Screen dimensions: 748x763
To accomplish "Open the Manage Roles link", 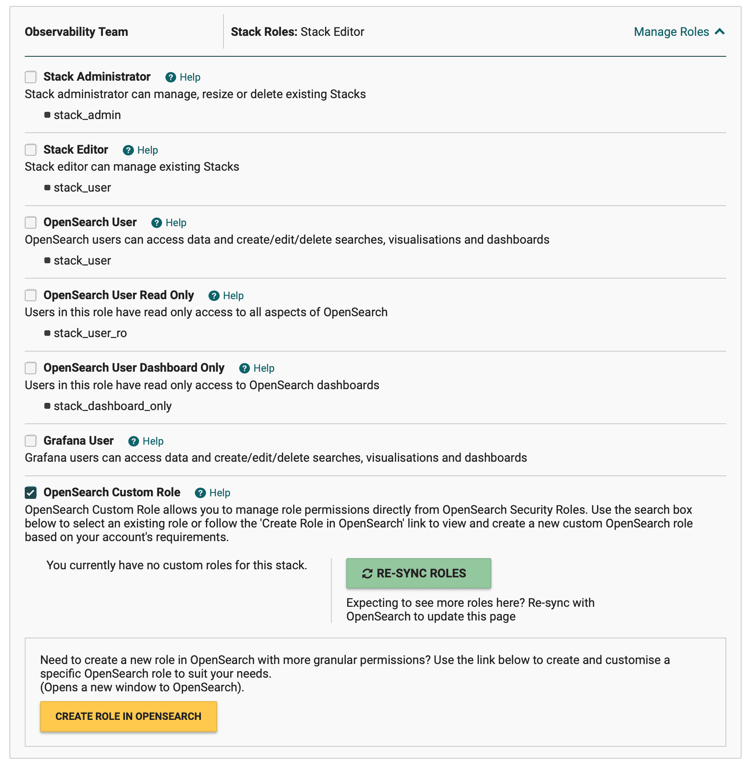I will 671,32.
